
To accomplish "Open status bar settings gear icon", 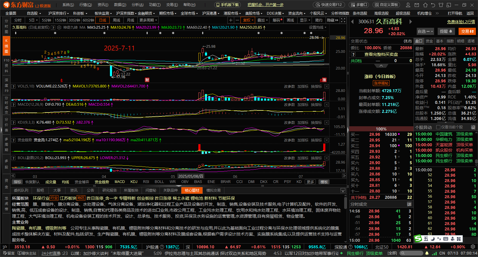I will pos(473,247).
